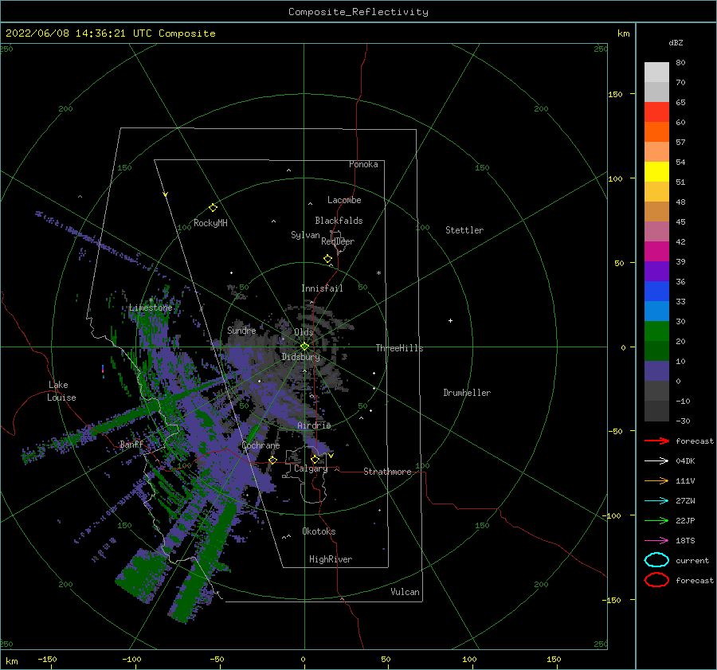This screenshot has width=717, height=670.
Task: Click the RockyMH label
Action: pyautogui.click(x=210, y=223)
